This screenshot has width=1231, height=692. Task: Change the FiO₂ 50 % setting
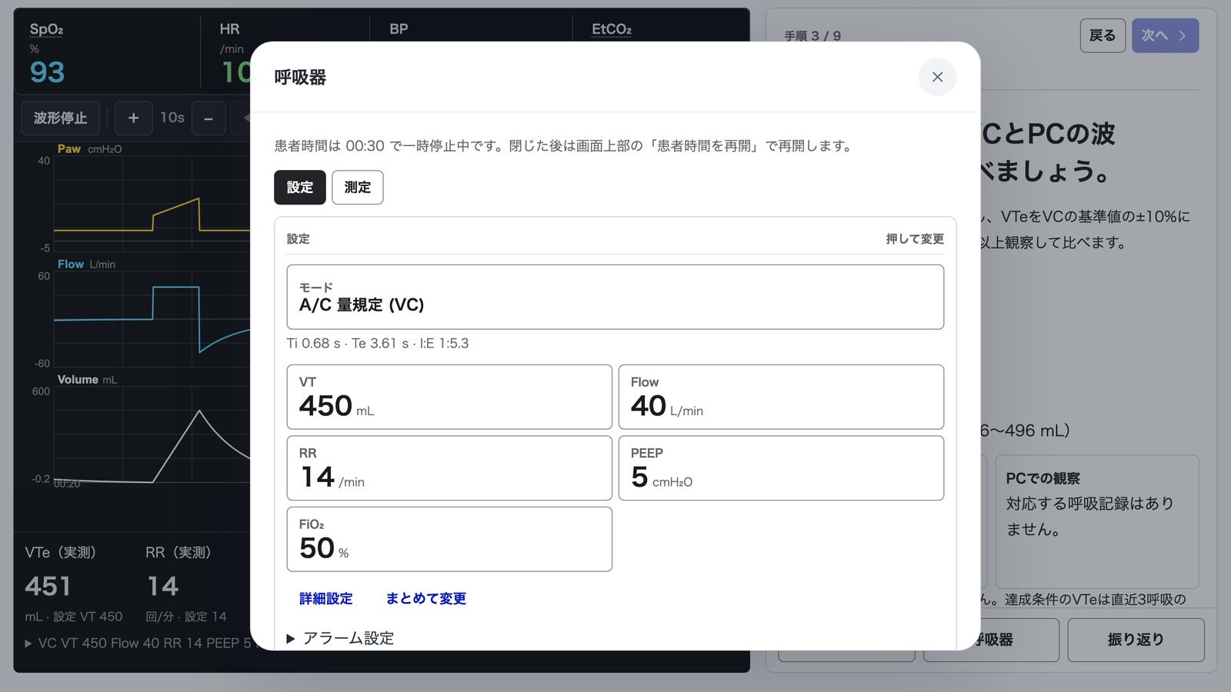pos(449,539)
